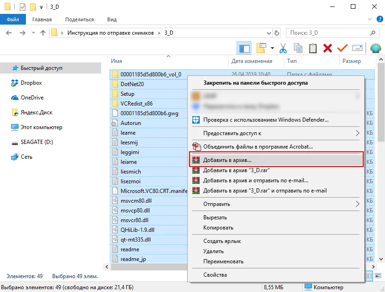This screenshot has height=292, width=385.
Task: Click the "Поиск: 3_D" search field
Action: [x=327, y=33]
